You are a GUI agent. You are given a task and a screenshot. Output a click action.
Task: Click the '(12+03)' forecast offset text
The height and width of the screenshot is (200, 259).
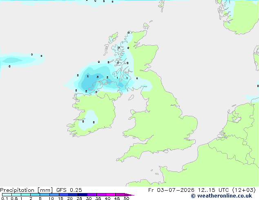[x=244, y=190]
